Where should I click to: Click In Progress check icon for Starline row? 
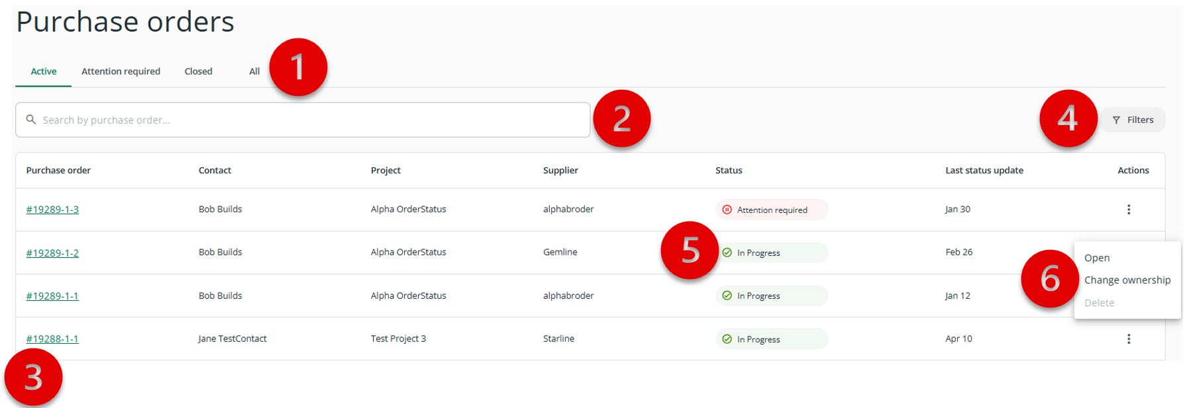pos(727,339)
